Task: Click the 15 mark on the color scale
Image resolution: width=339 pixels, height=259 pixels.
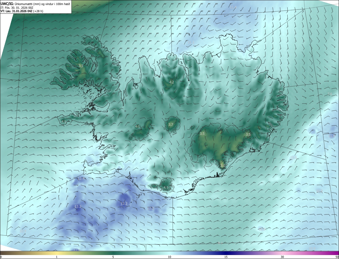Action: pyautogui.click(x=226, y=257)
